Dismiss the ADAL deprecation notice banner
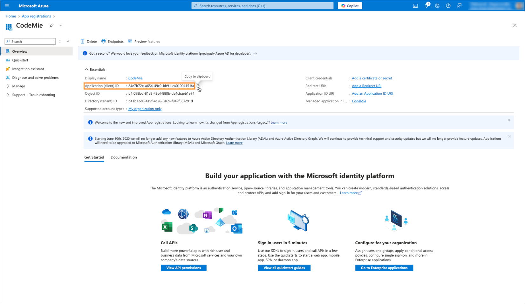The height and width of the screenshot is (304, 525). (x=509, y=137)
